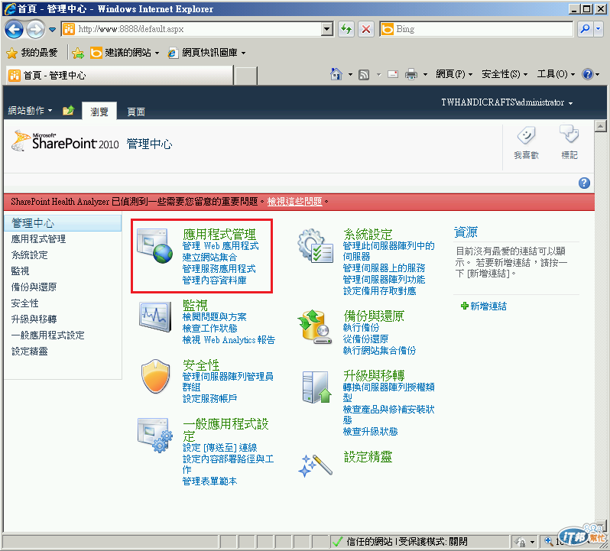Click the 一般應用程式設定 gears icon
610x551 pixels.
(155, 435)
